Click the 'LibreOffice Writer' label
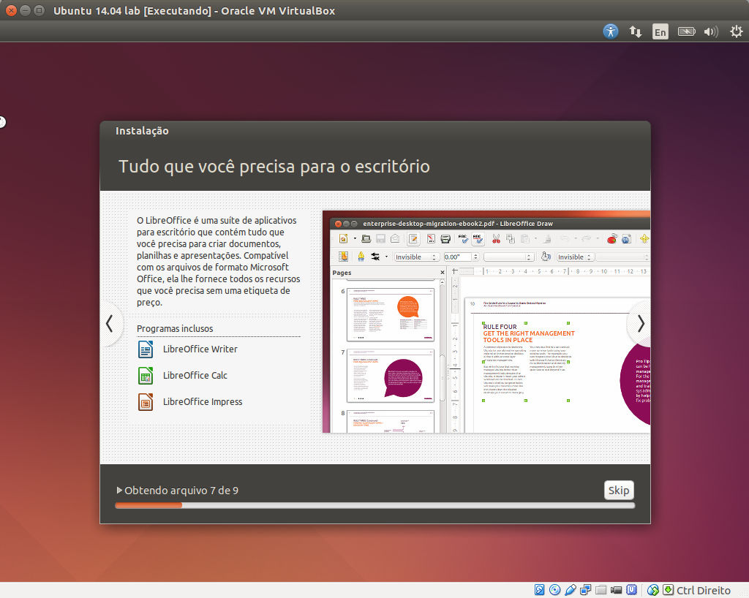The width and height of the screenshot is (749, 598). pyautogui.click(x=200, y=349)
